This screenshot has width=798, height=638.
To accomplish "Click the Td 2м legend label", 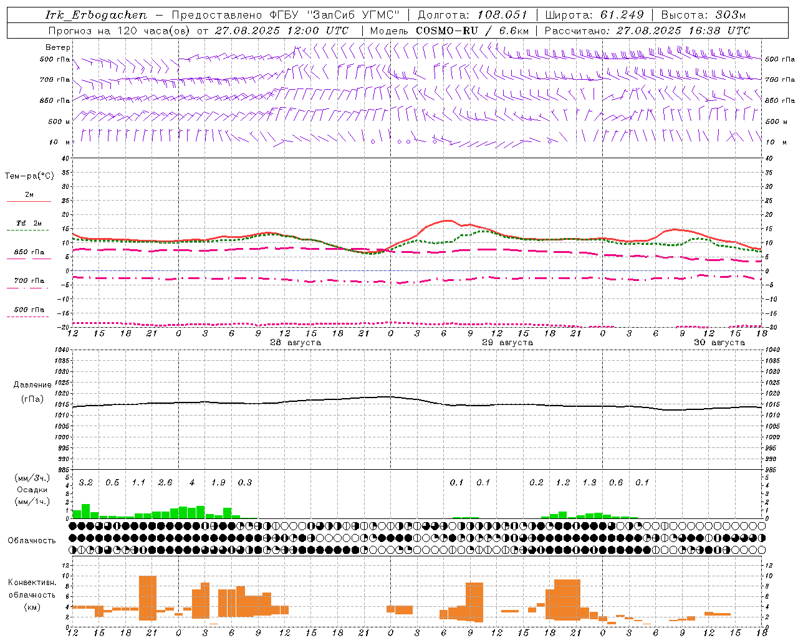I will tap(29, 223).
